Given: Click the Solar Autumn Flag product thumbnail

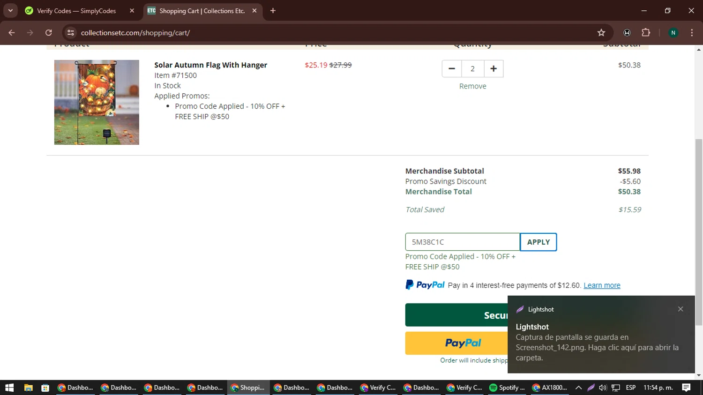Looking at the screenshot, I should (x=97, y=102).
